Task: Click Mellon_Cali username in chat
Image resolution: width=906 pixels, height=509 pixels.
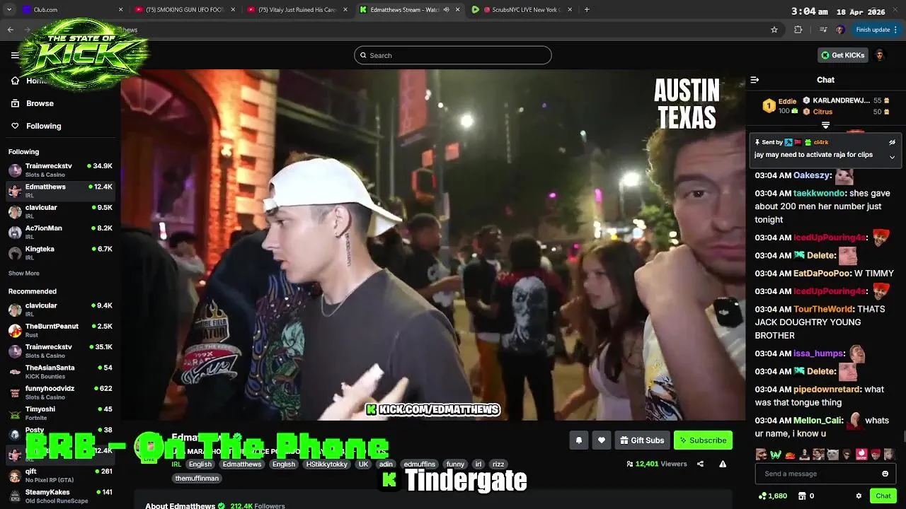Action: [x=818, y=421]
